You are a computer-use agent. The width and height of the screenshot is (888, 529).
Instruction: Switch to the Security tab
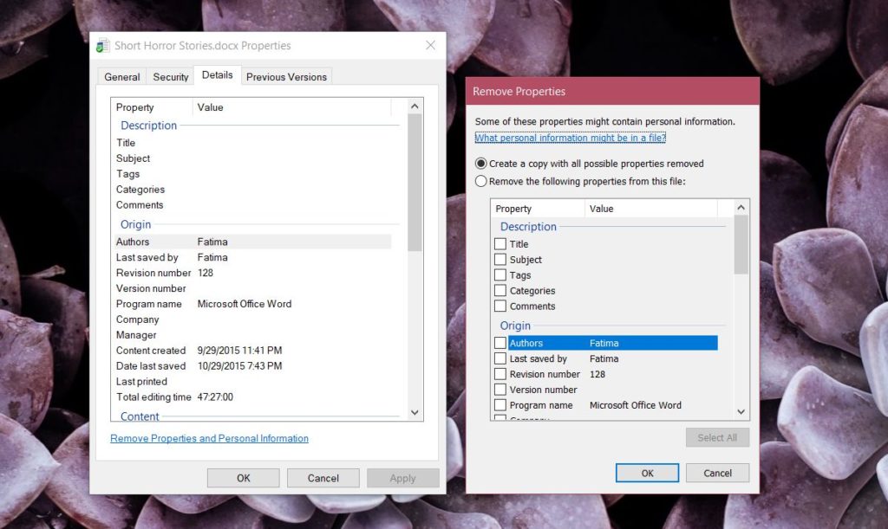(x=170, y=76)
